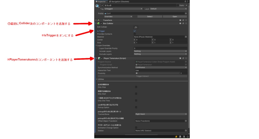Enable the Pickup Option checkbox
Image resolution: width=259 pixels, height=139 pixels.
click(136, 107)
